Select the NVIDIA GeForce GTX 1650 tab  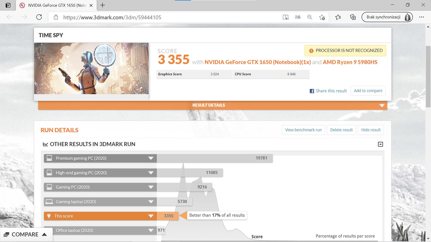pos(56,5)
